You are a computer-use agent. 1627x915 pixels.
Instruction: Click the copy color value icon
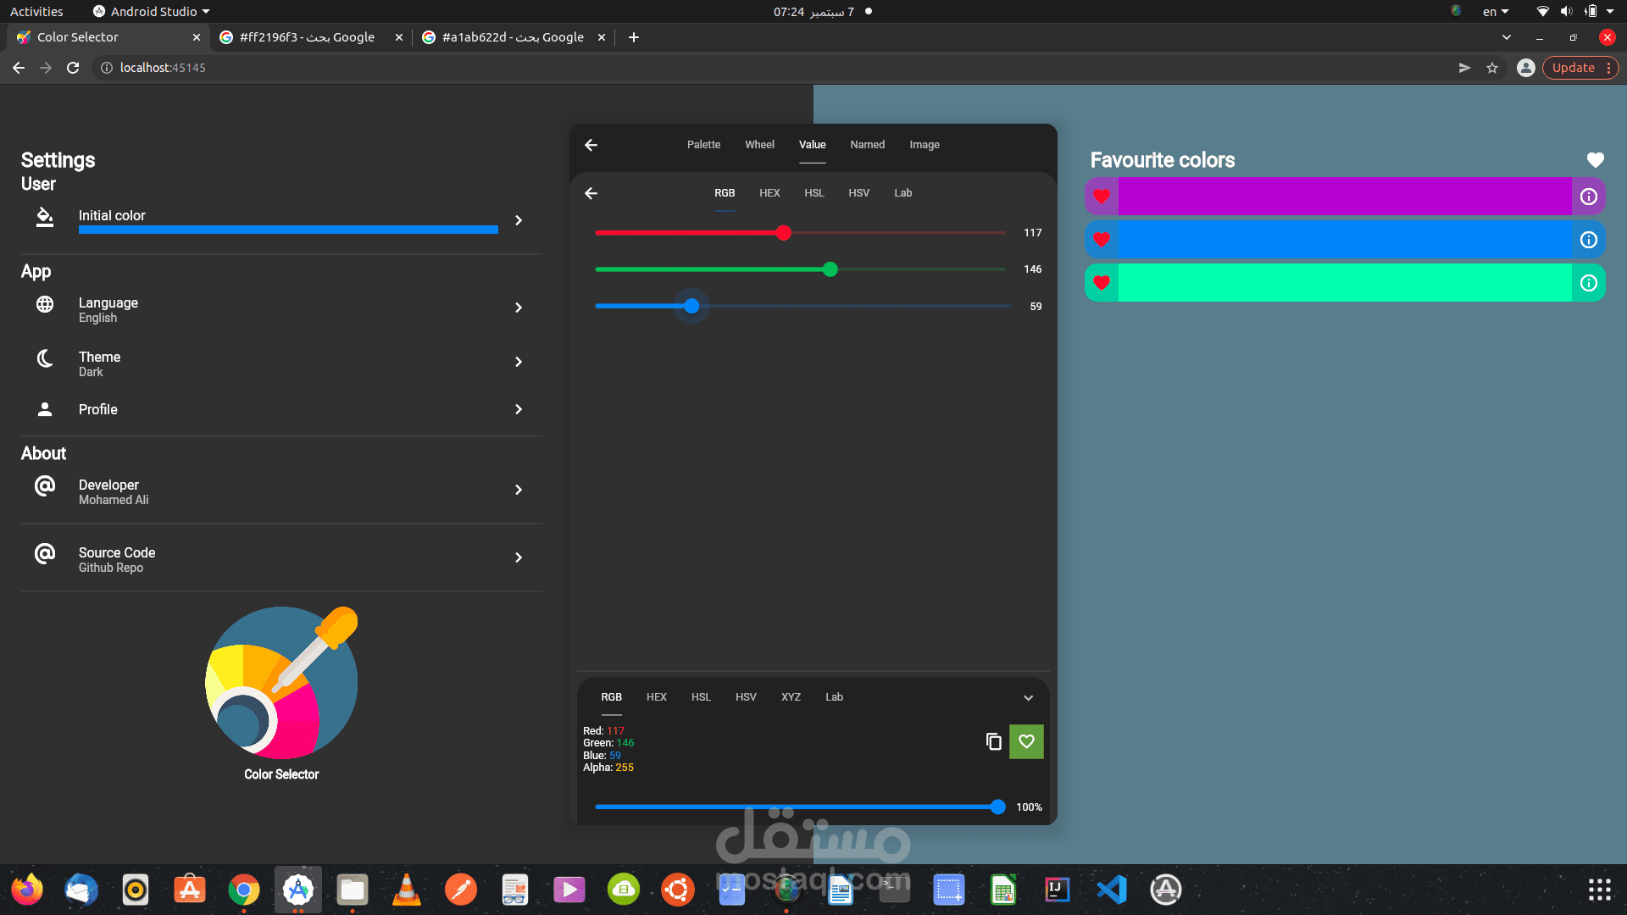993,741
